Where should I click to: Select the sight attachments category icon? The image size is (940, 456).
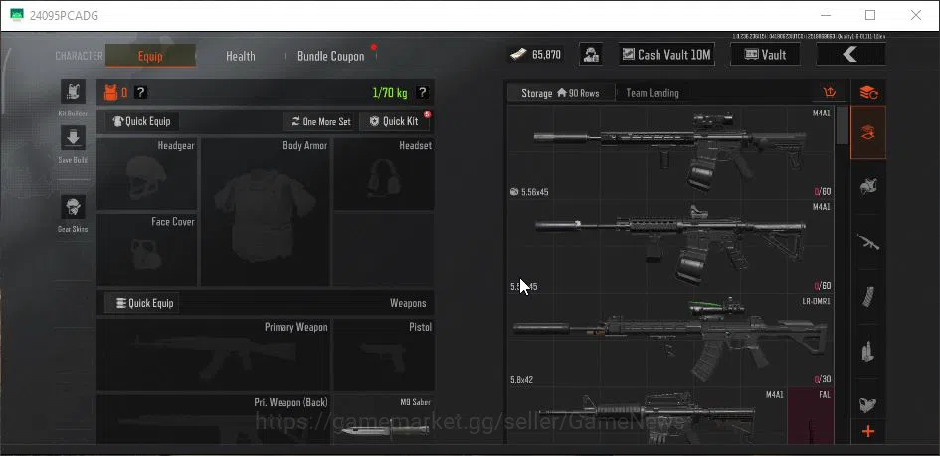[x=868, y=403]
